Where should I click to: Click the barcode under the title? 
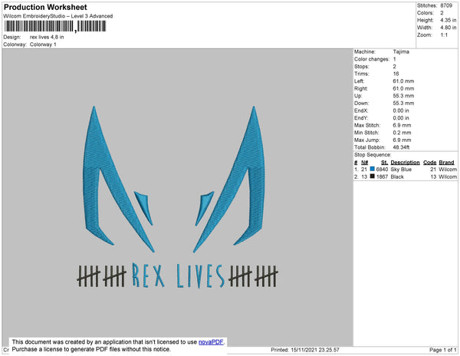click(x=55, y=26)
